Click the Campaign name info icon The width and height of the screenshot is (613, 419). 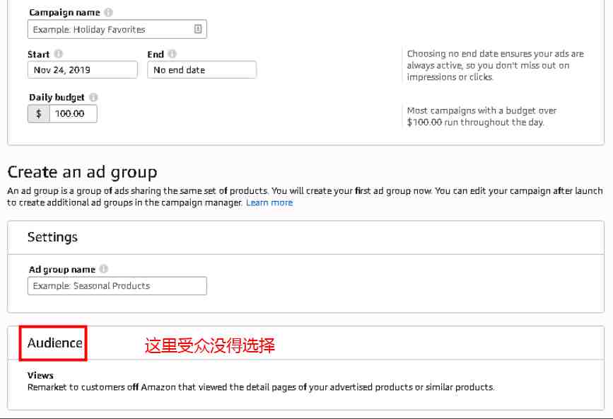click(x=108, y=13)
